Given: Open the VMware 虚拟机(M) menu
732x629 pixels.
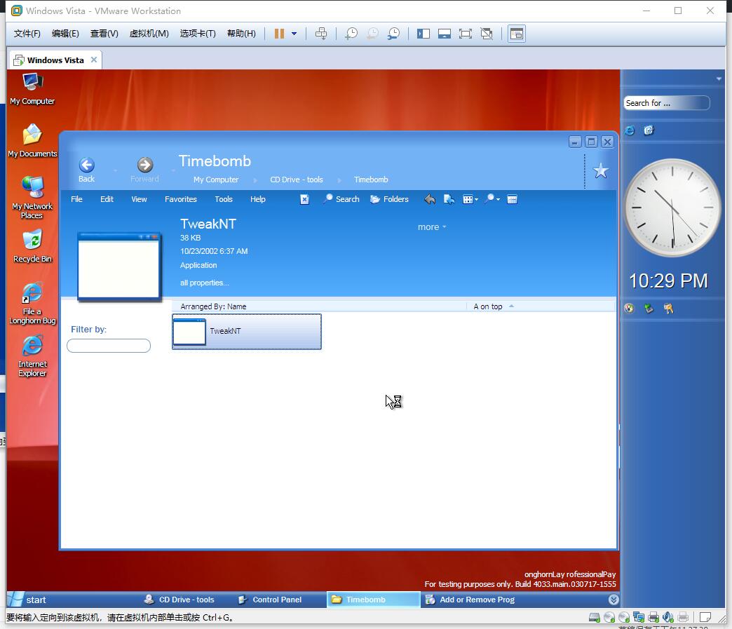Looking at the screenshot, I should (149, 34).
